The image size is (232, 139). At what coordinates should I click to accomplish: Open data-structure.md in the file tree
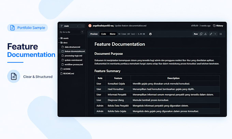coord(72,47)
